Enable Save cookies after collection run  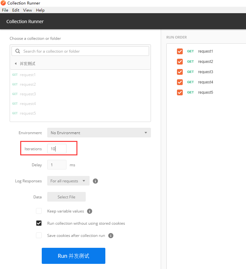(x=39, y=236)
